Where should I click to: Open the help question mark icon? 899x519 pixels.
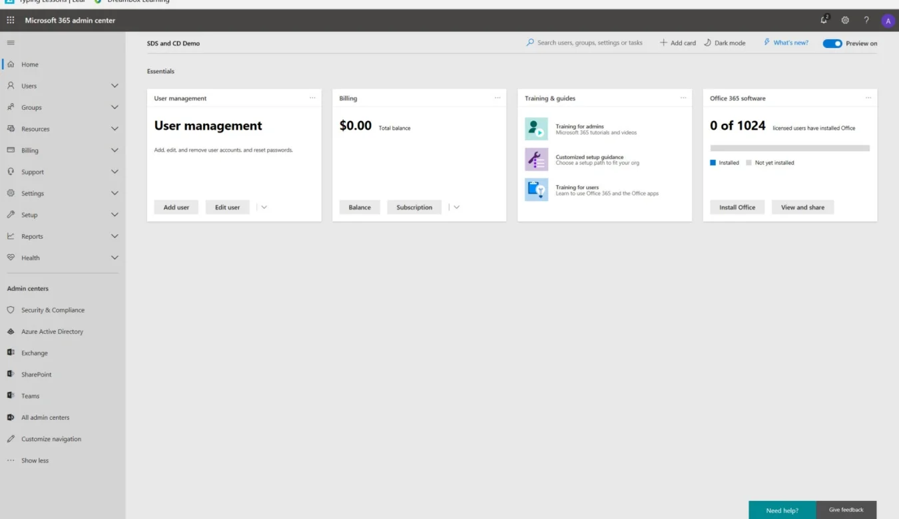pos(866,20)
